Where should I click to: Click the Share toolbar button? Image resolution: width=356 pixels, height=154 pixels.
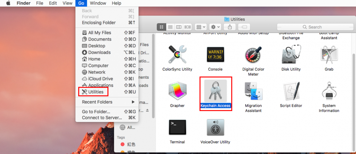pos(229,27)
